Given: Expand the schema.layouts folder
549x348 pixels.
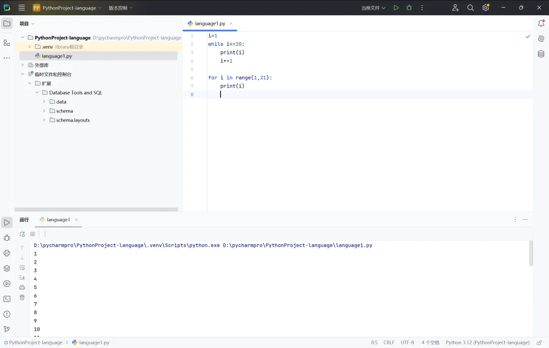Looking at the screenshot, I should pos(44,120).
